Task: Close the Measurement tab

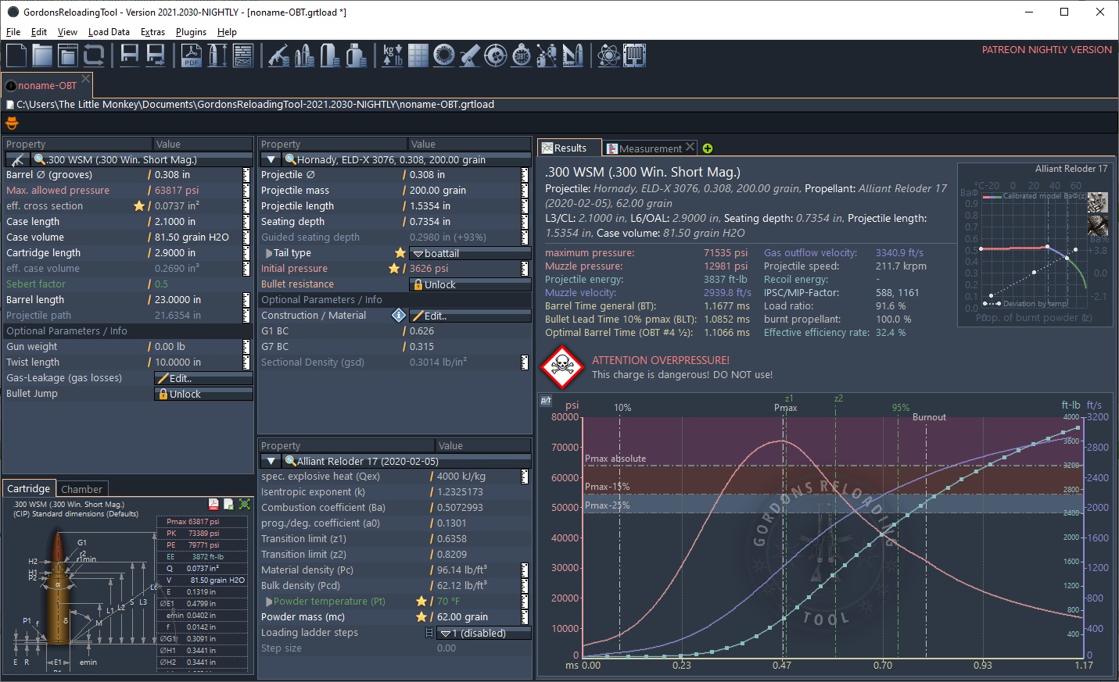Action: coord(690,147)
